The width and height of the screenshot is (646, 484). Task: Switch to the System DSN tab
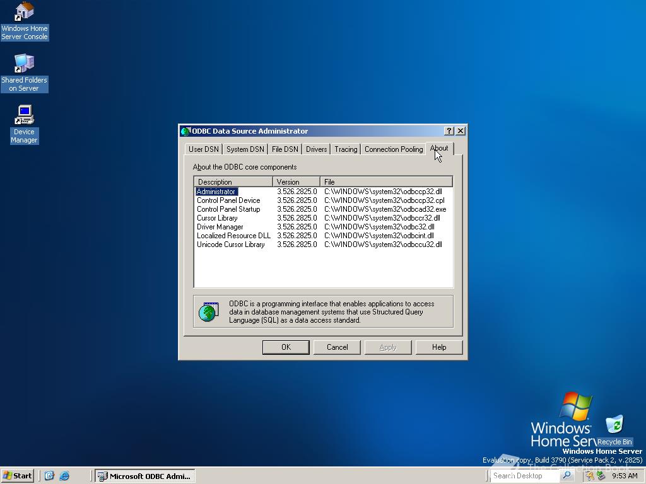[x=245, y=149]
